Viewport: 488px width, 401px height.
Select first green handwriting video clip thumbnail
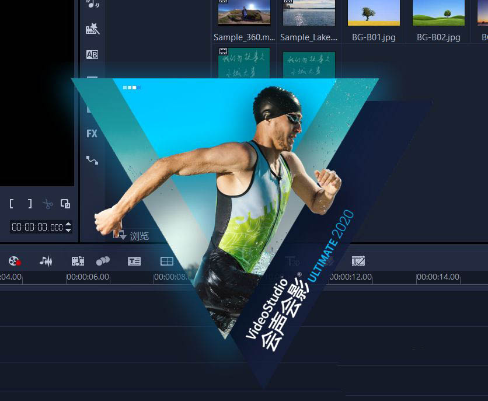(x=244, y=63)
